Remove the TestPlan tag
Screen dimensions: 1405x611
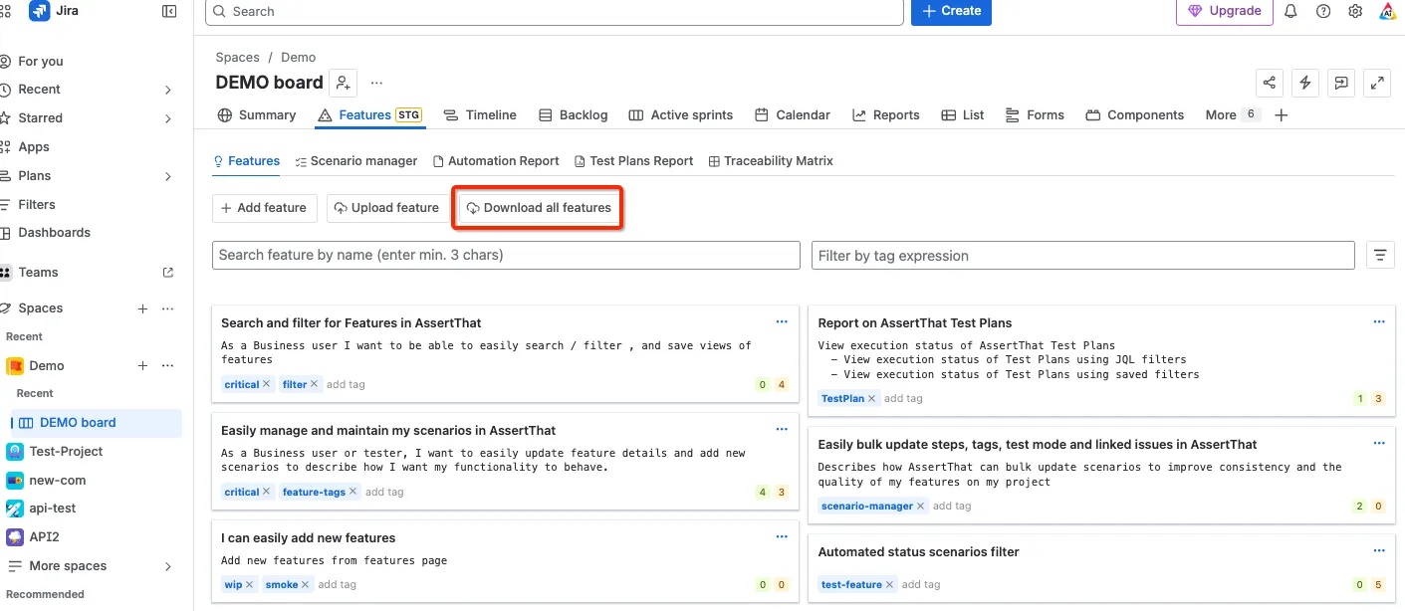872,398
